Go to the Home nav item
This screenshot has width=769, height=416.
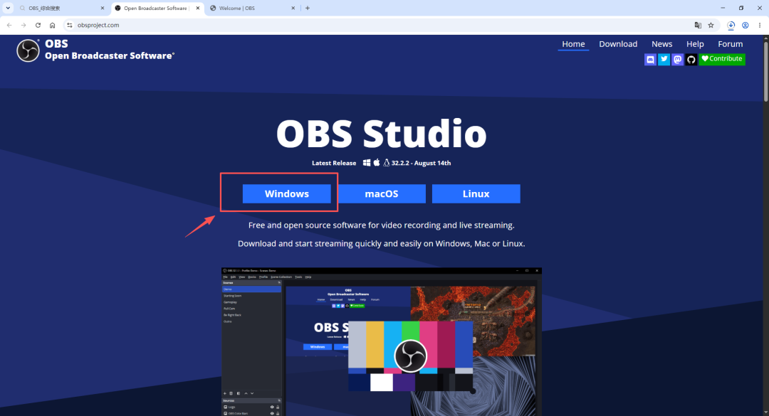(x=573, y=44)
